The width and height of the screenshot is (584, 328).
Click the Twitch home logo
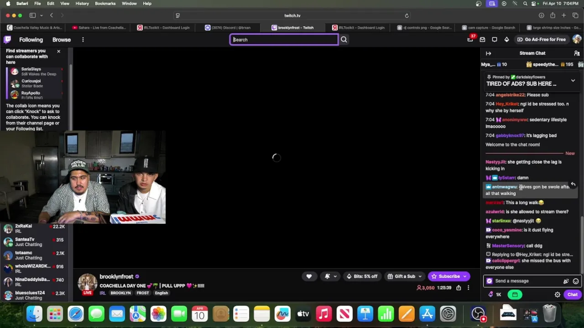pos(7,40)
